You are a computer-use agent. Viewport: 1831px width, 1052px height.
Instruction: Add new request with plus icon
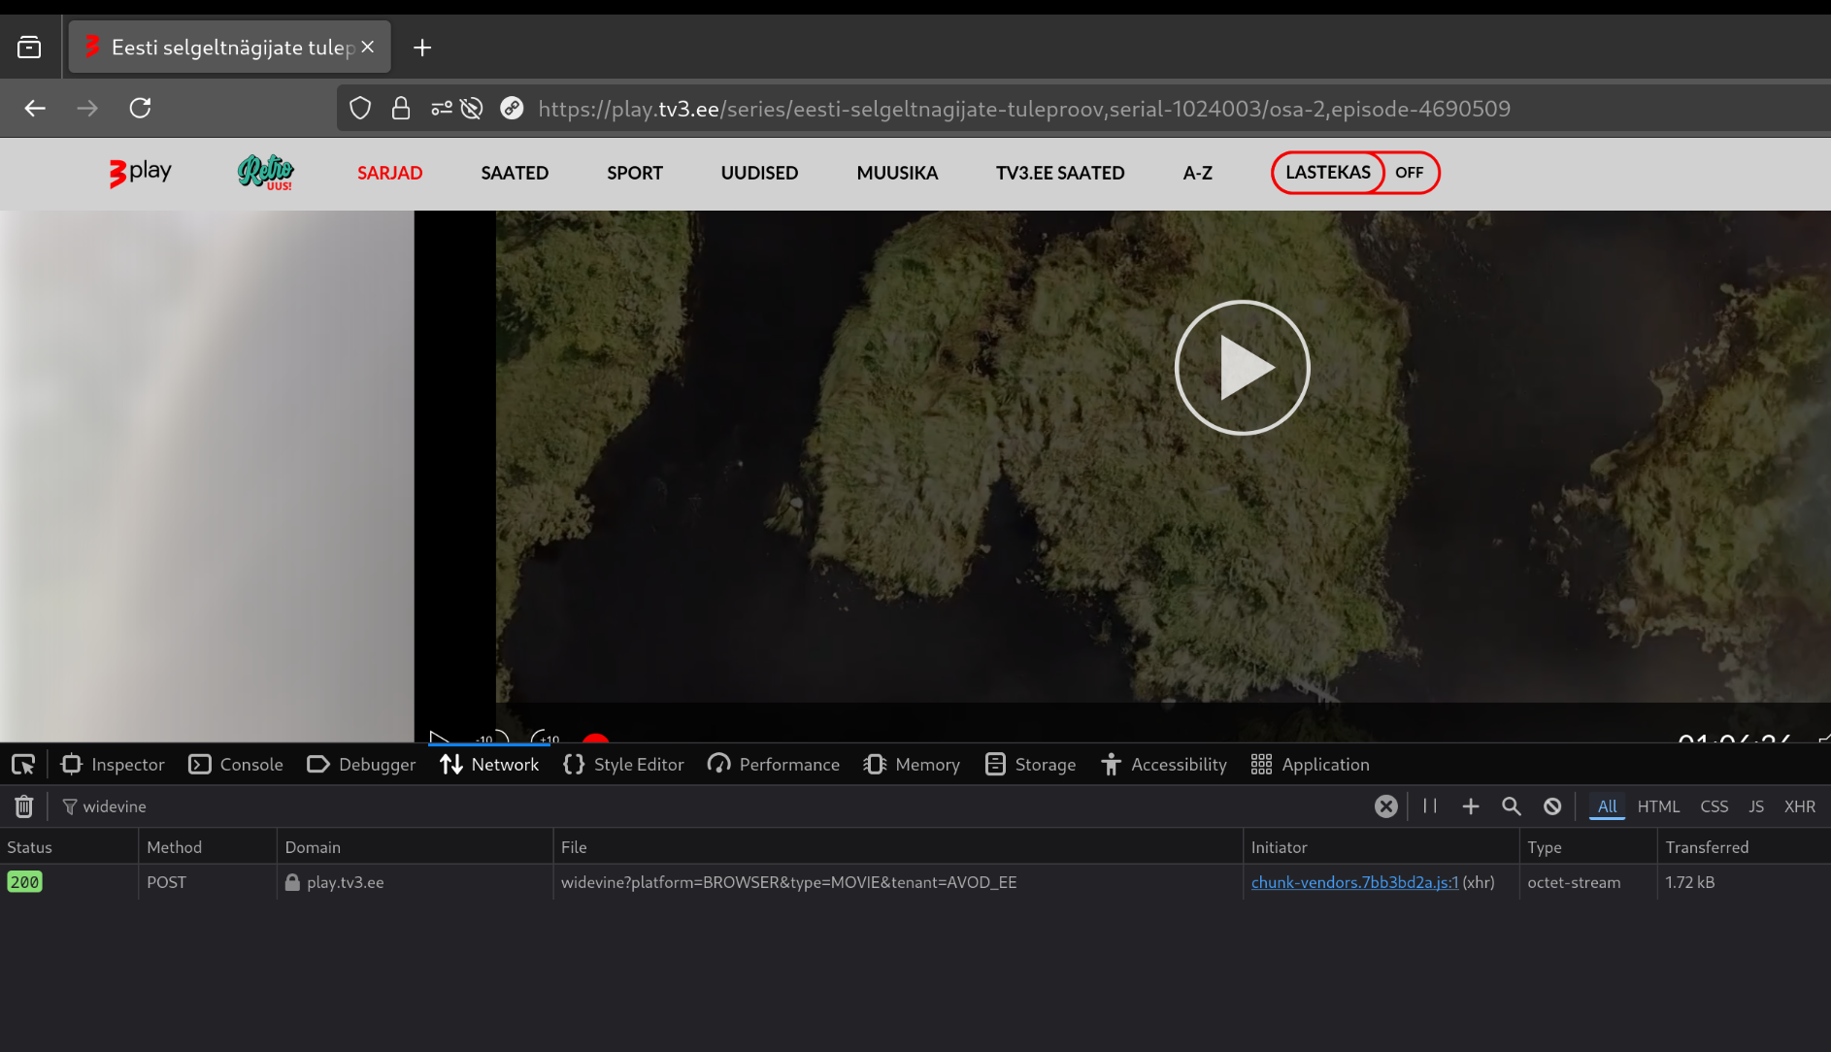coord(1471,806)
